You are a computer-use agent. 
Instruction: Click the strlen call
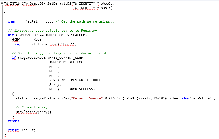172,98
